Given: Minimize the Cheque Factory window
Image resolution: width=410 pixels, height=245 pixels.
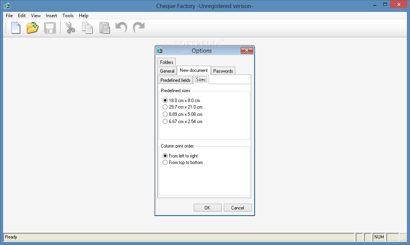Looking at the screenshot, I should tap(375, 5).
